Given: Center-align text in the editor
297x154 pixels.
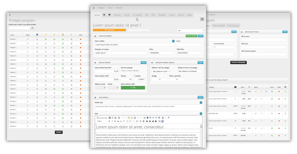Looking at the screenshot, I should click(150, 121).
